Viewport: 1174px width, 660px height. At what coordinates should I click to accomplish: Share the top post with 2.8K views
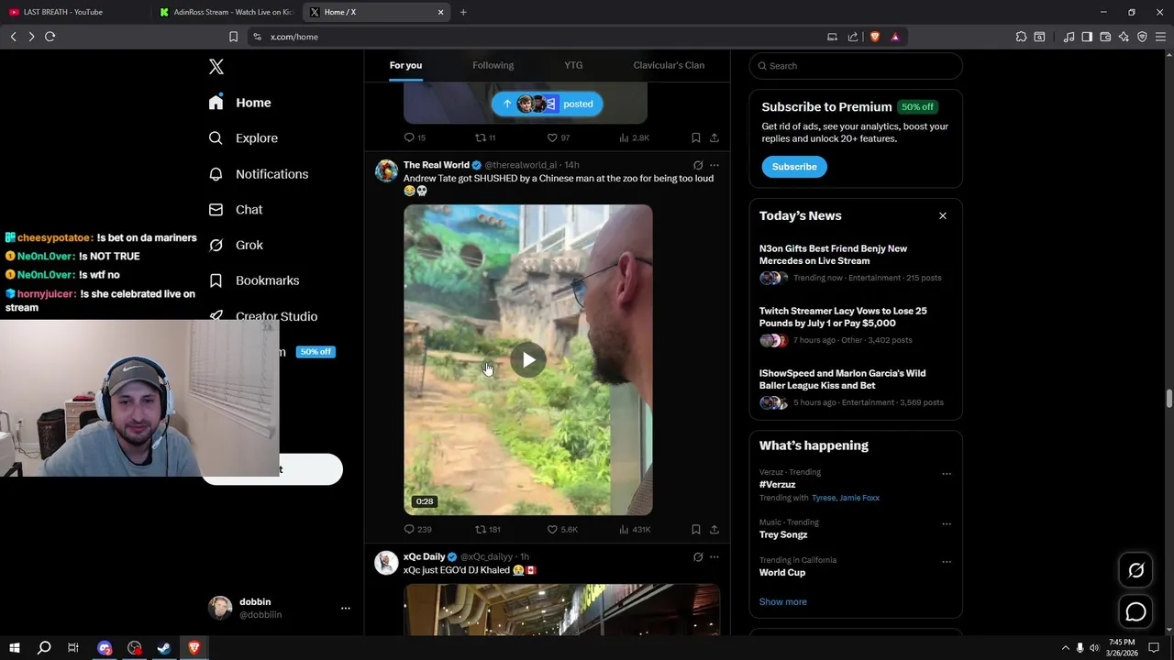pos(714,137)
